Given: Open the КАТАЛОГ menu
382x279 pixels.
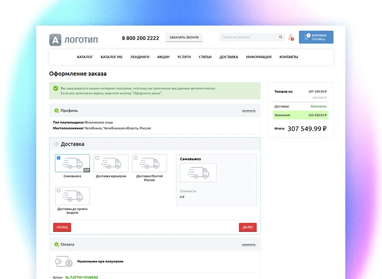Looking at the screenshot, I should tap(85, 57).
